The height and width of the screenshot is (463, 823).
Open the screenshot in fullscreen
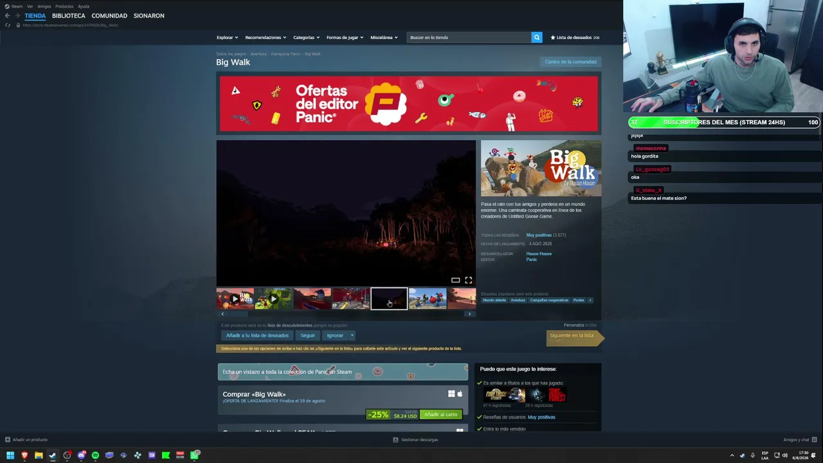tap(468, 280)
